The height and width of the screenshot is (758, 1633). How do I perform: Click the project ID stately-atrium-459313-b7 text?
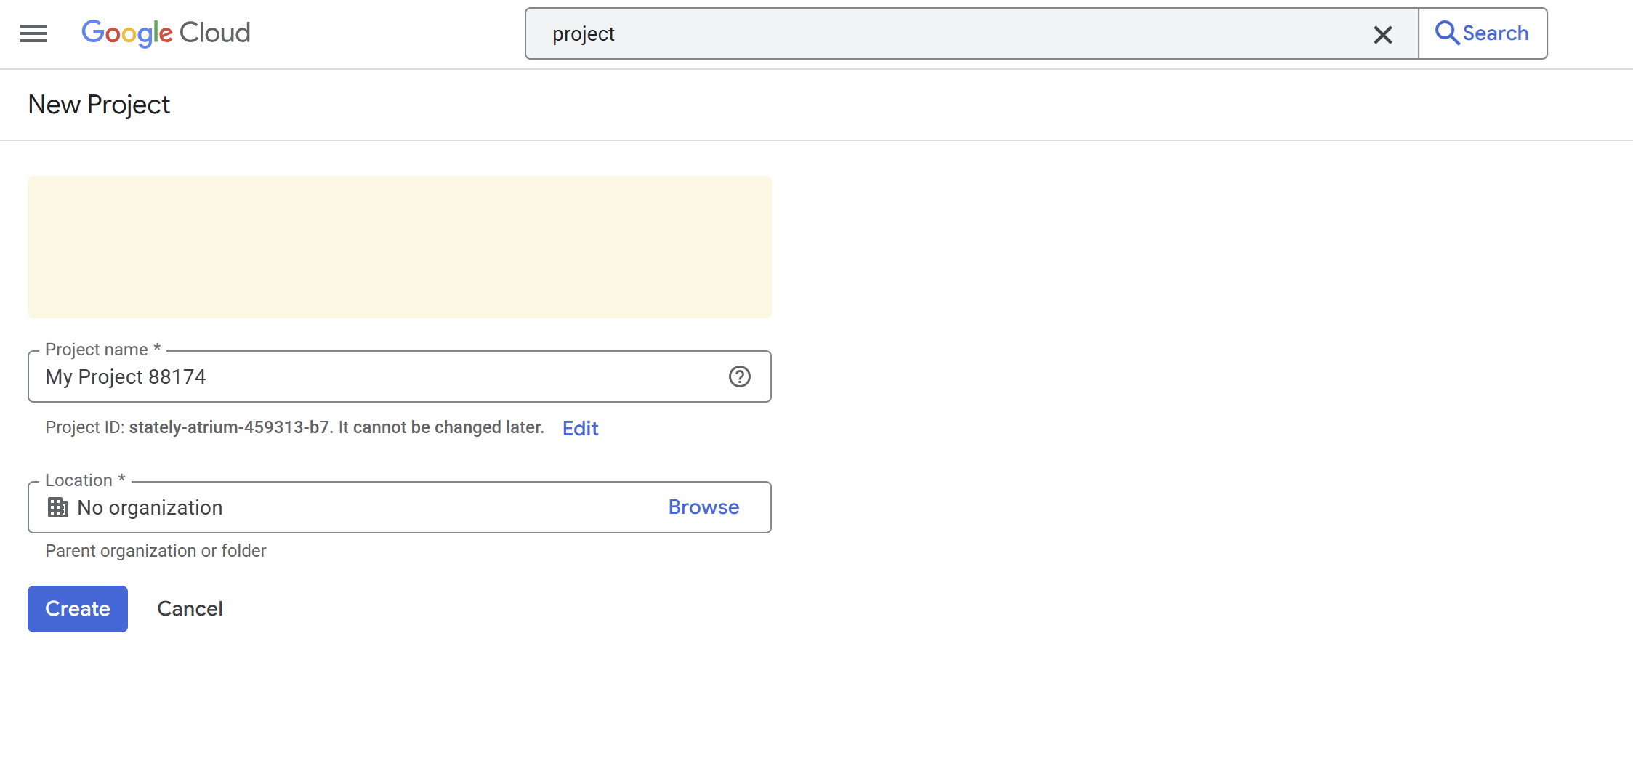(x=229, y=427)
